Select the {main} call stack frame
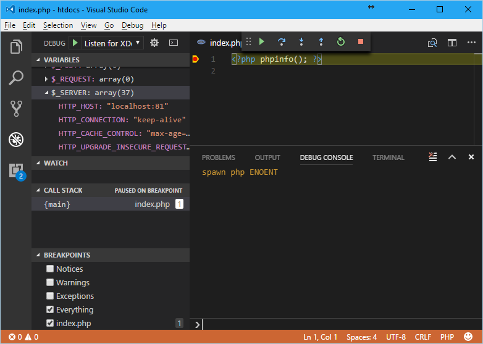This screenshot has height=344, width=483. (111, 204)
